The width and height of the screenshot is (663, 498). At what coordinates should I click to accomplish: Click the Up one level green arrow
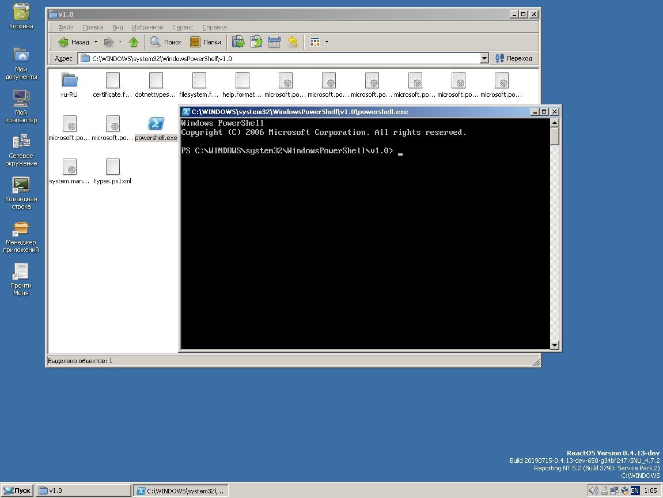pyautogui.click(x=134, y=42)
